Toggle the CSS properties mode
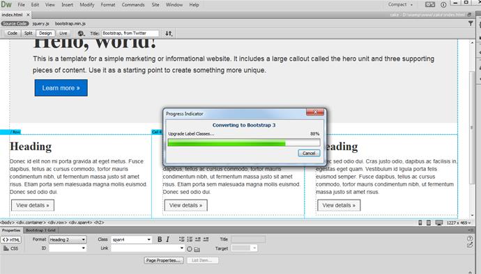 pyautogui.click(x=11, y=248)
